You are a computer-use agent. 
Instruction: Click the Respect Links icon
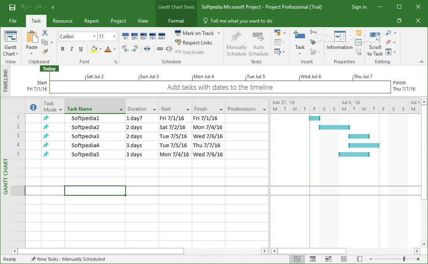click(x=178, y=42)
